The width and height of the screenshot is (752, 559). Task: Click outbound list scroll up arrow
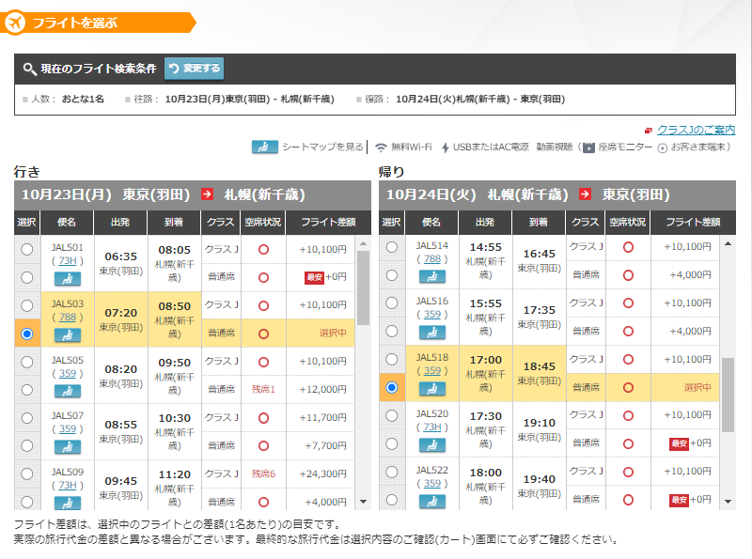(x=364, y=243)
